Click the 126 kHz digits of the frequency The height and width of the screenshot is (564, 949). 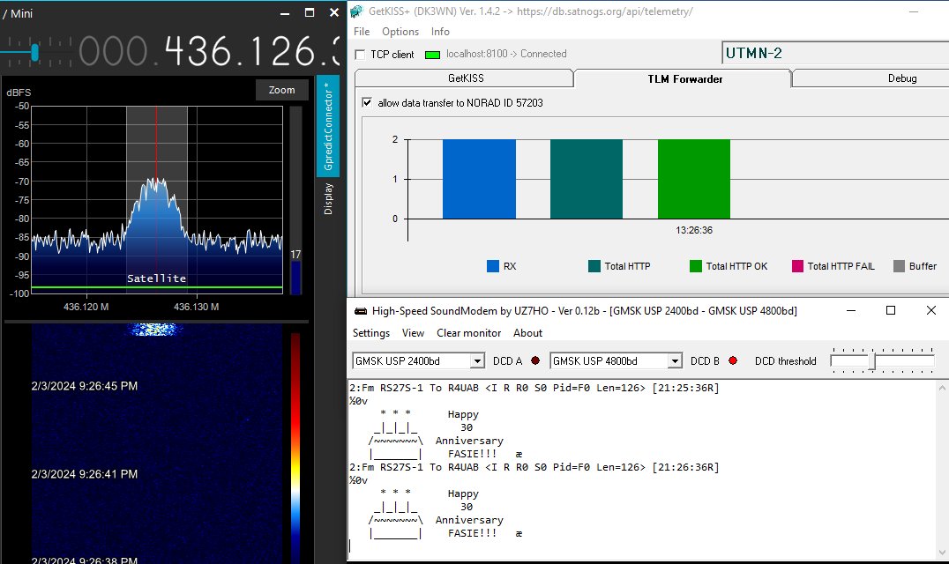tap(283, 51)
